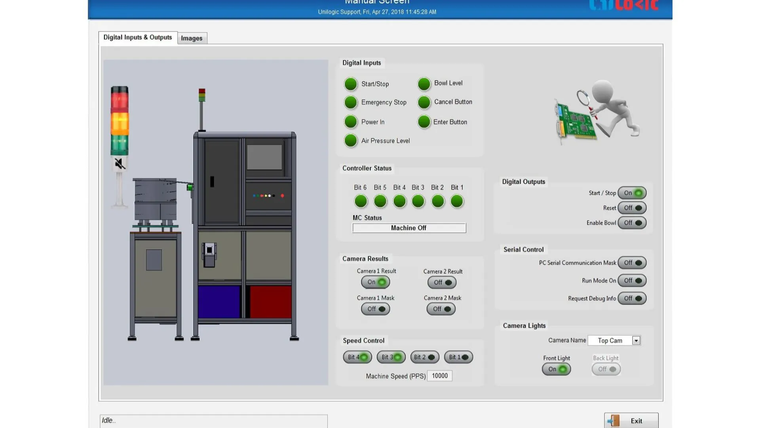Click the Emergency Stop green indicator
Screen dimensions: 760x428
pos(351,102)
